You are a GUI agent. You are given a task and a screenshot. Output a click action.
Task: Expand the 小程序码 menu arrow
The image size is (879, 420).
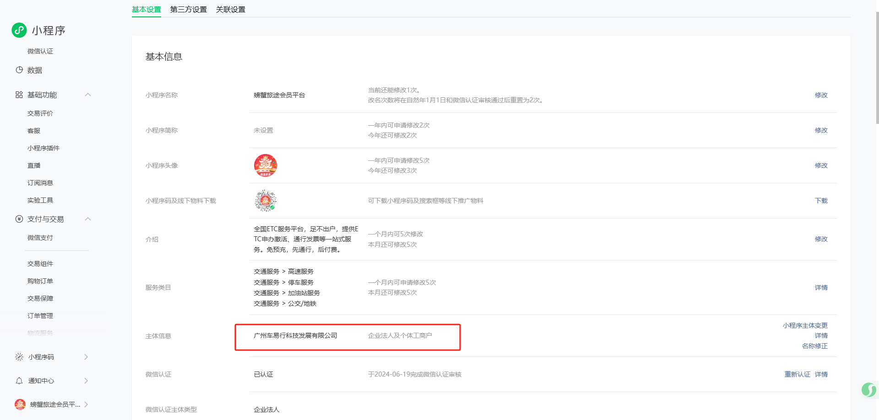point(86,357)
